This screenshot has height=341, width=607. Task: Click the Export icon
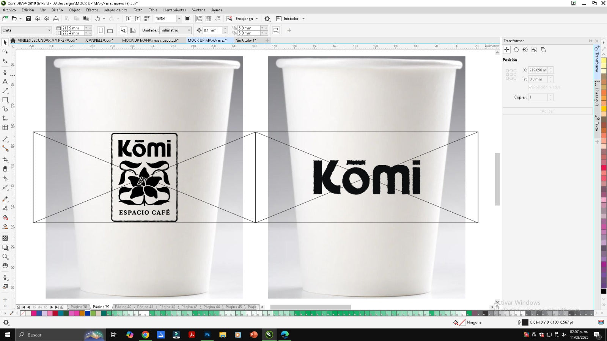138,19
